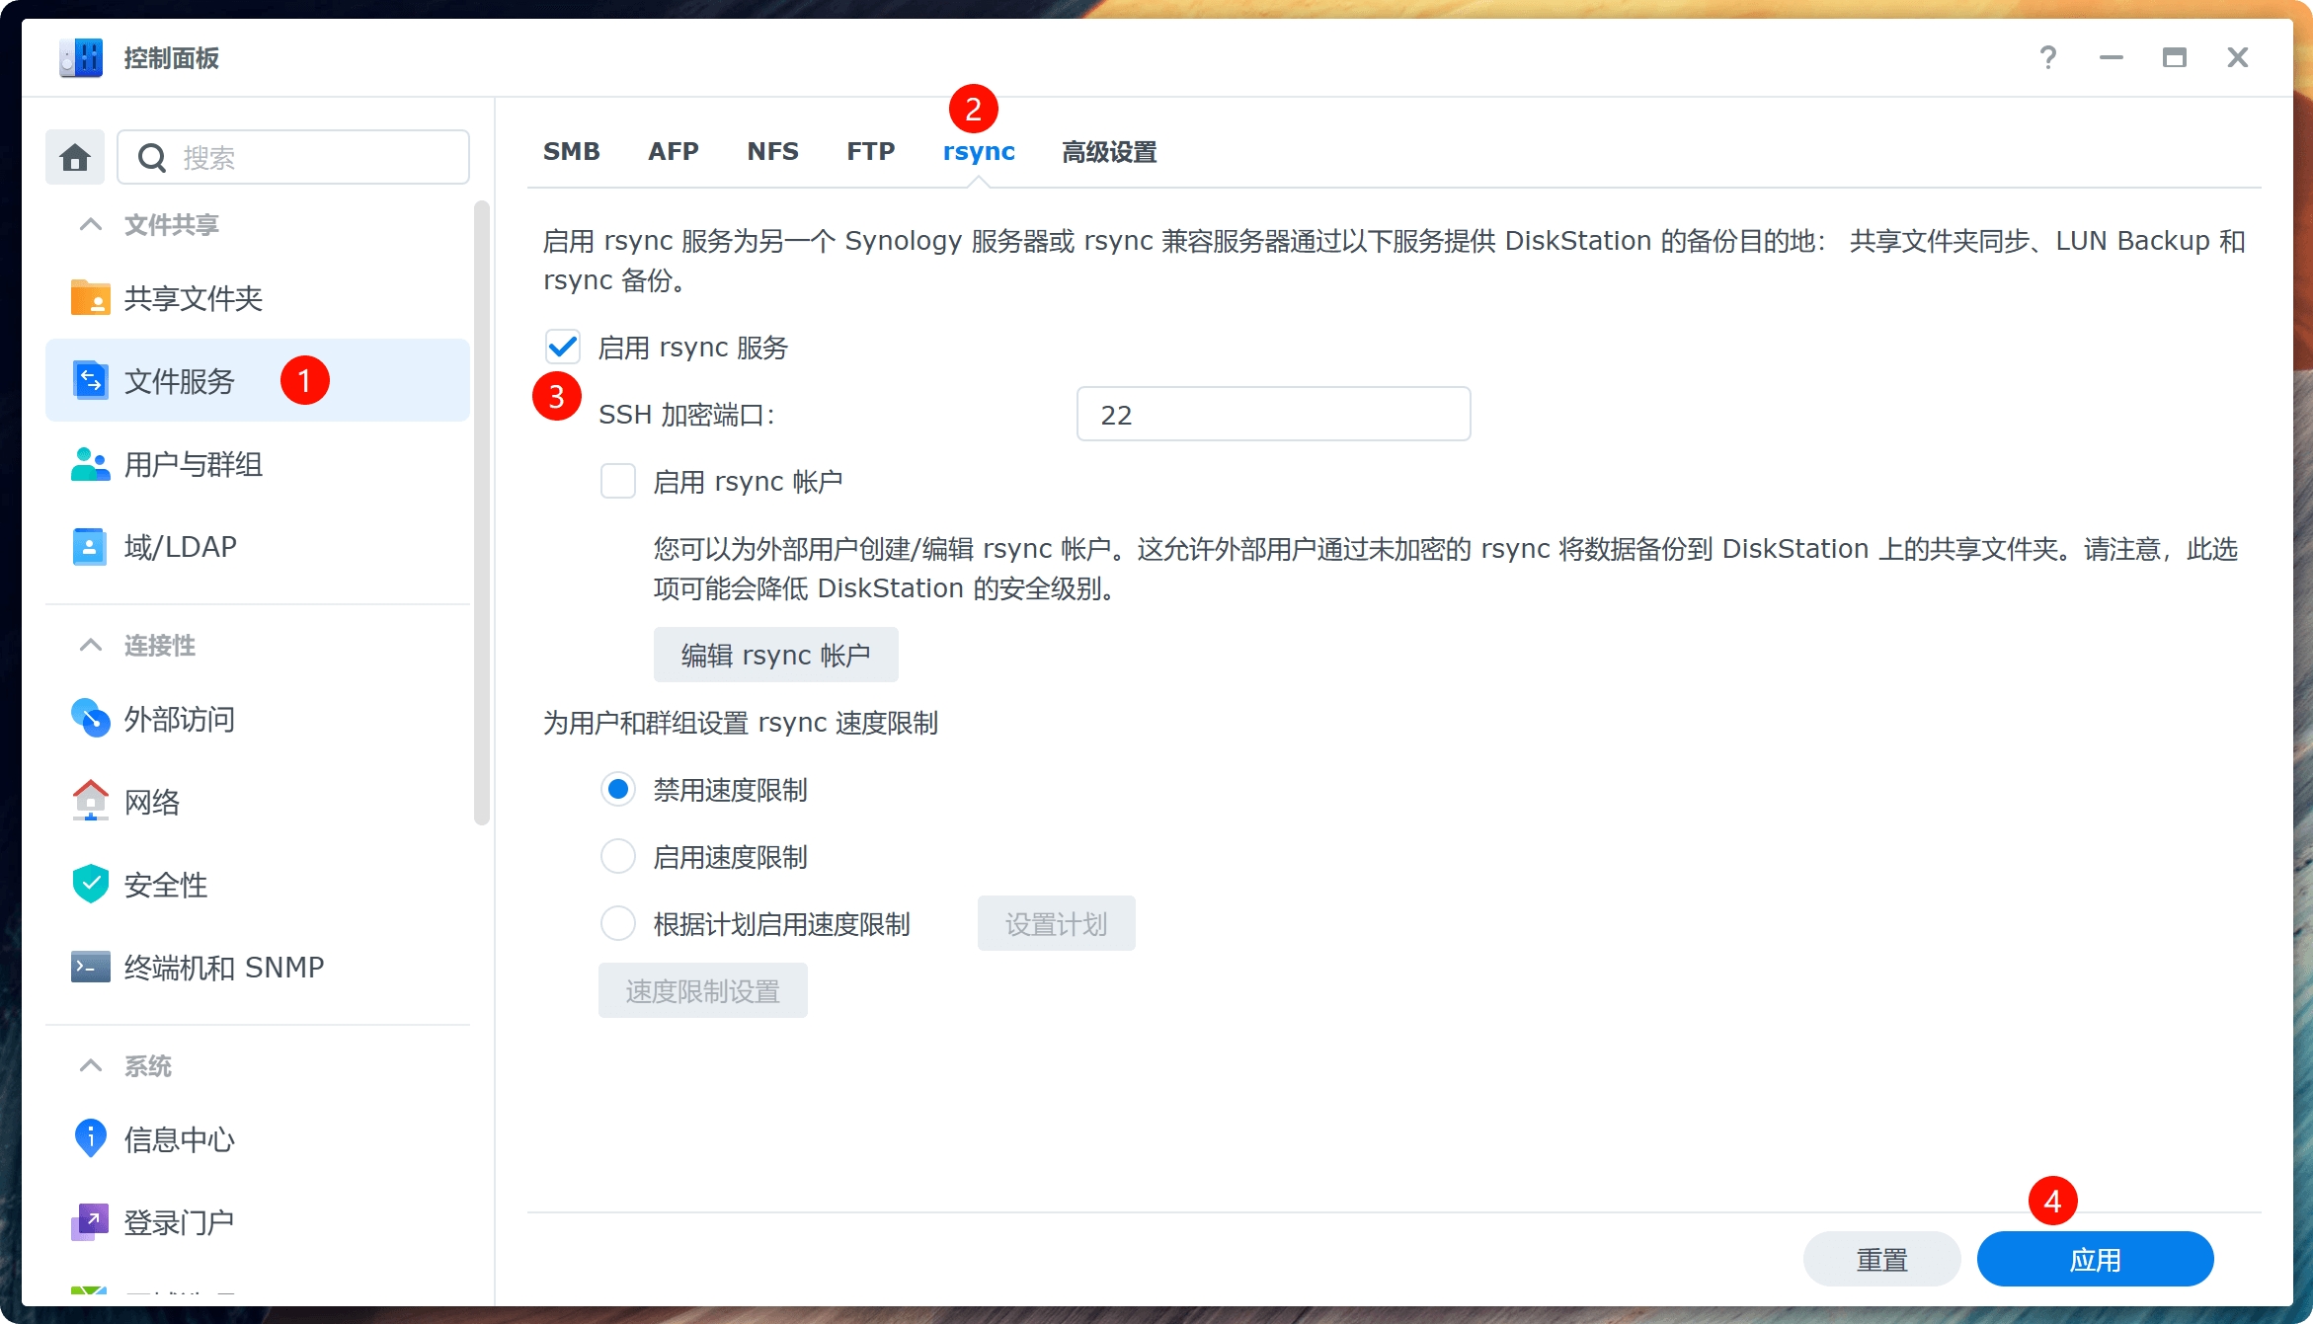
Task: Click the 编辑 rsync 帐户 button
Action: coord(775,655)
